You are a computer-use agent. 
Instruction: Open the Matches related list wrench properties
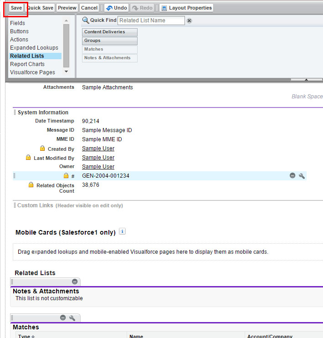(72, 318)
